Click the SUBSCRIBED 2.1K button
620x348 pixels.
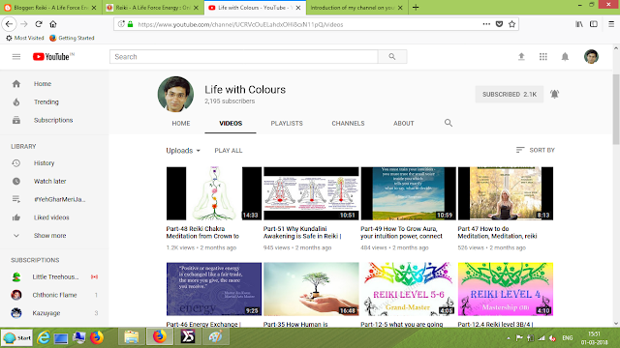pos(510,95)
